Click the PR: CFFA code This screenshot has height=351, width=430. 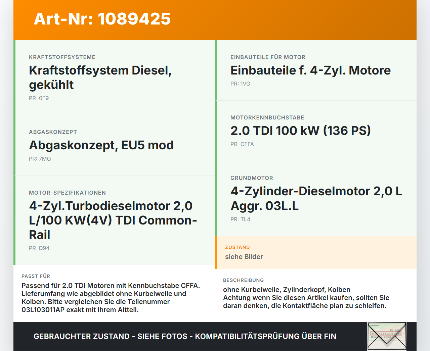coord(242,144)
